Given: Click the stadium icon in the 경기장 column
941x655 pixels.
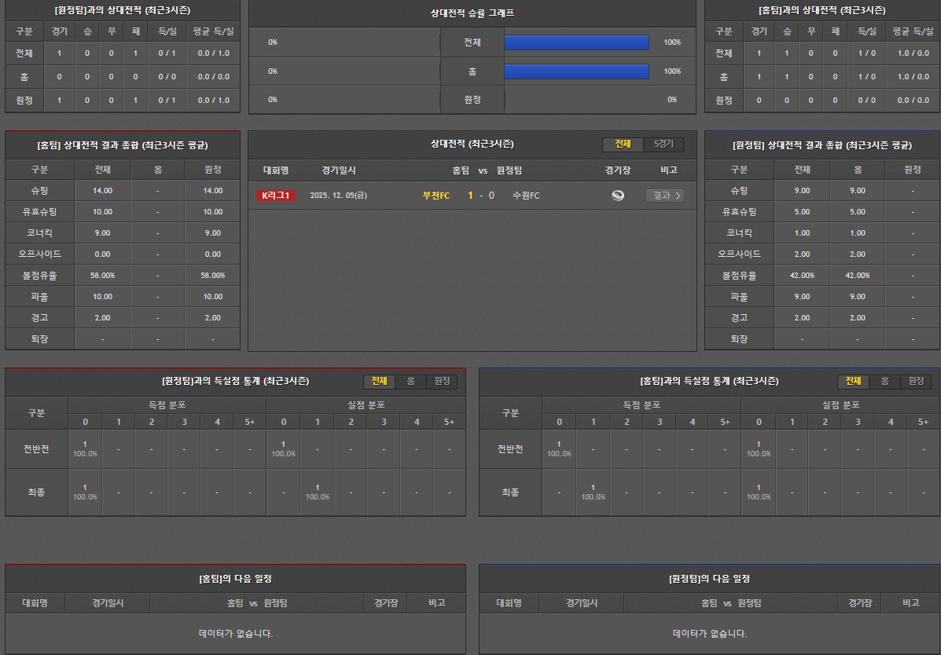Looking at the screenshot, I should tap(618, 196).
